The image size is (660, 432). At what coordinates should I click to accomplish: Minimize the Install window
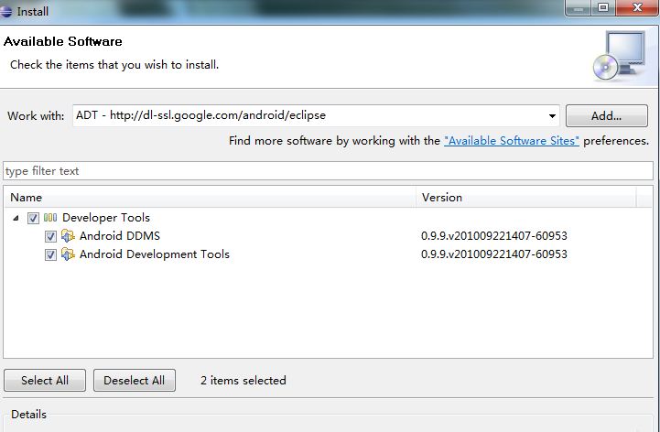click(x=579, y=7)
